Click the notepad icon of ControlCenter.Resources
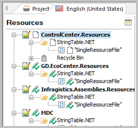This screenshot has height=128, width=138. pyautogui.click(x=26, y=35)
